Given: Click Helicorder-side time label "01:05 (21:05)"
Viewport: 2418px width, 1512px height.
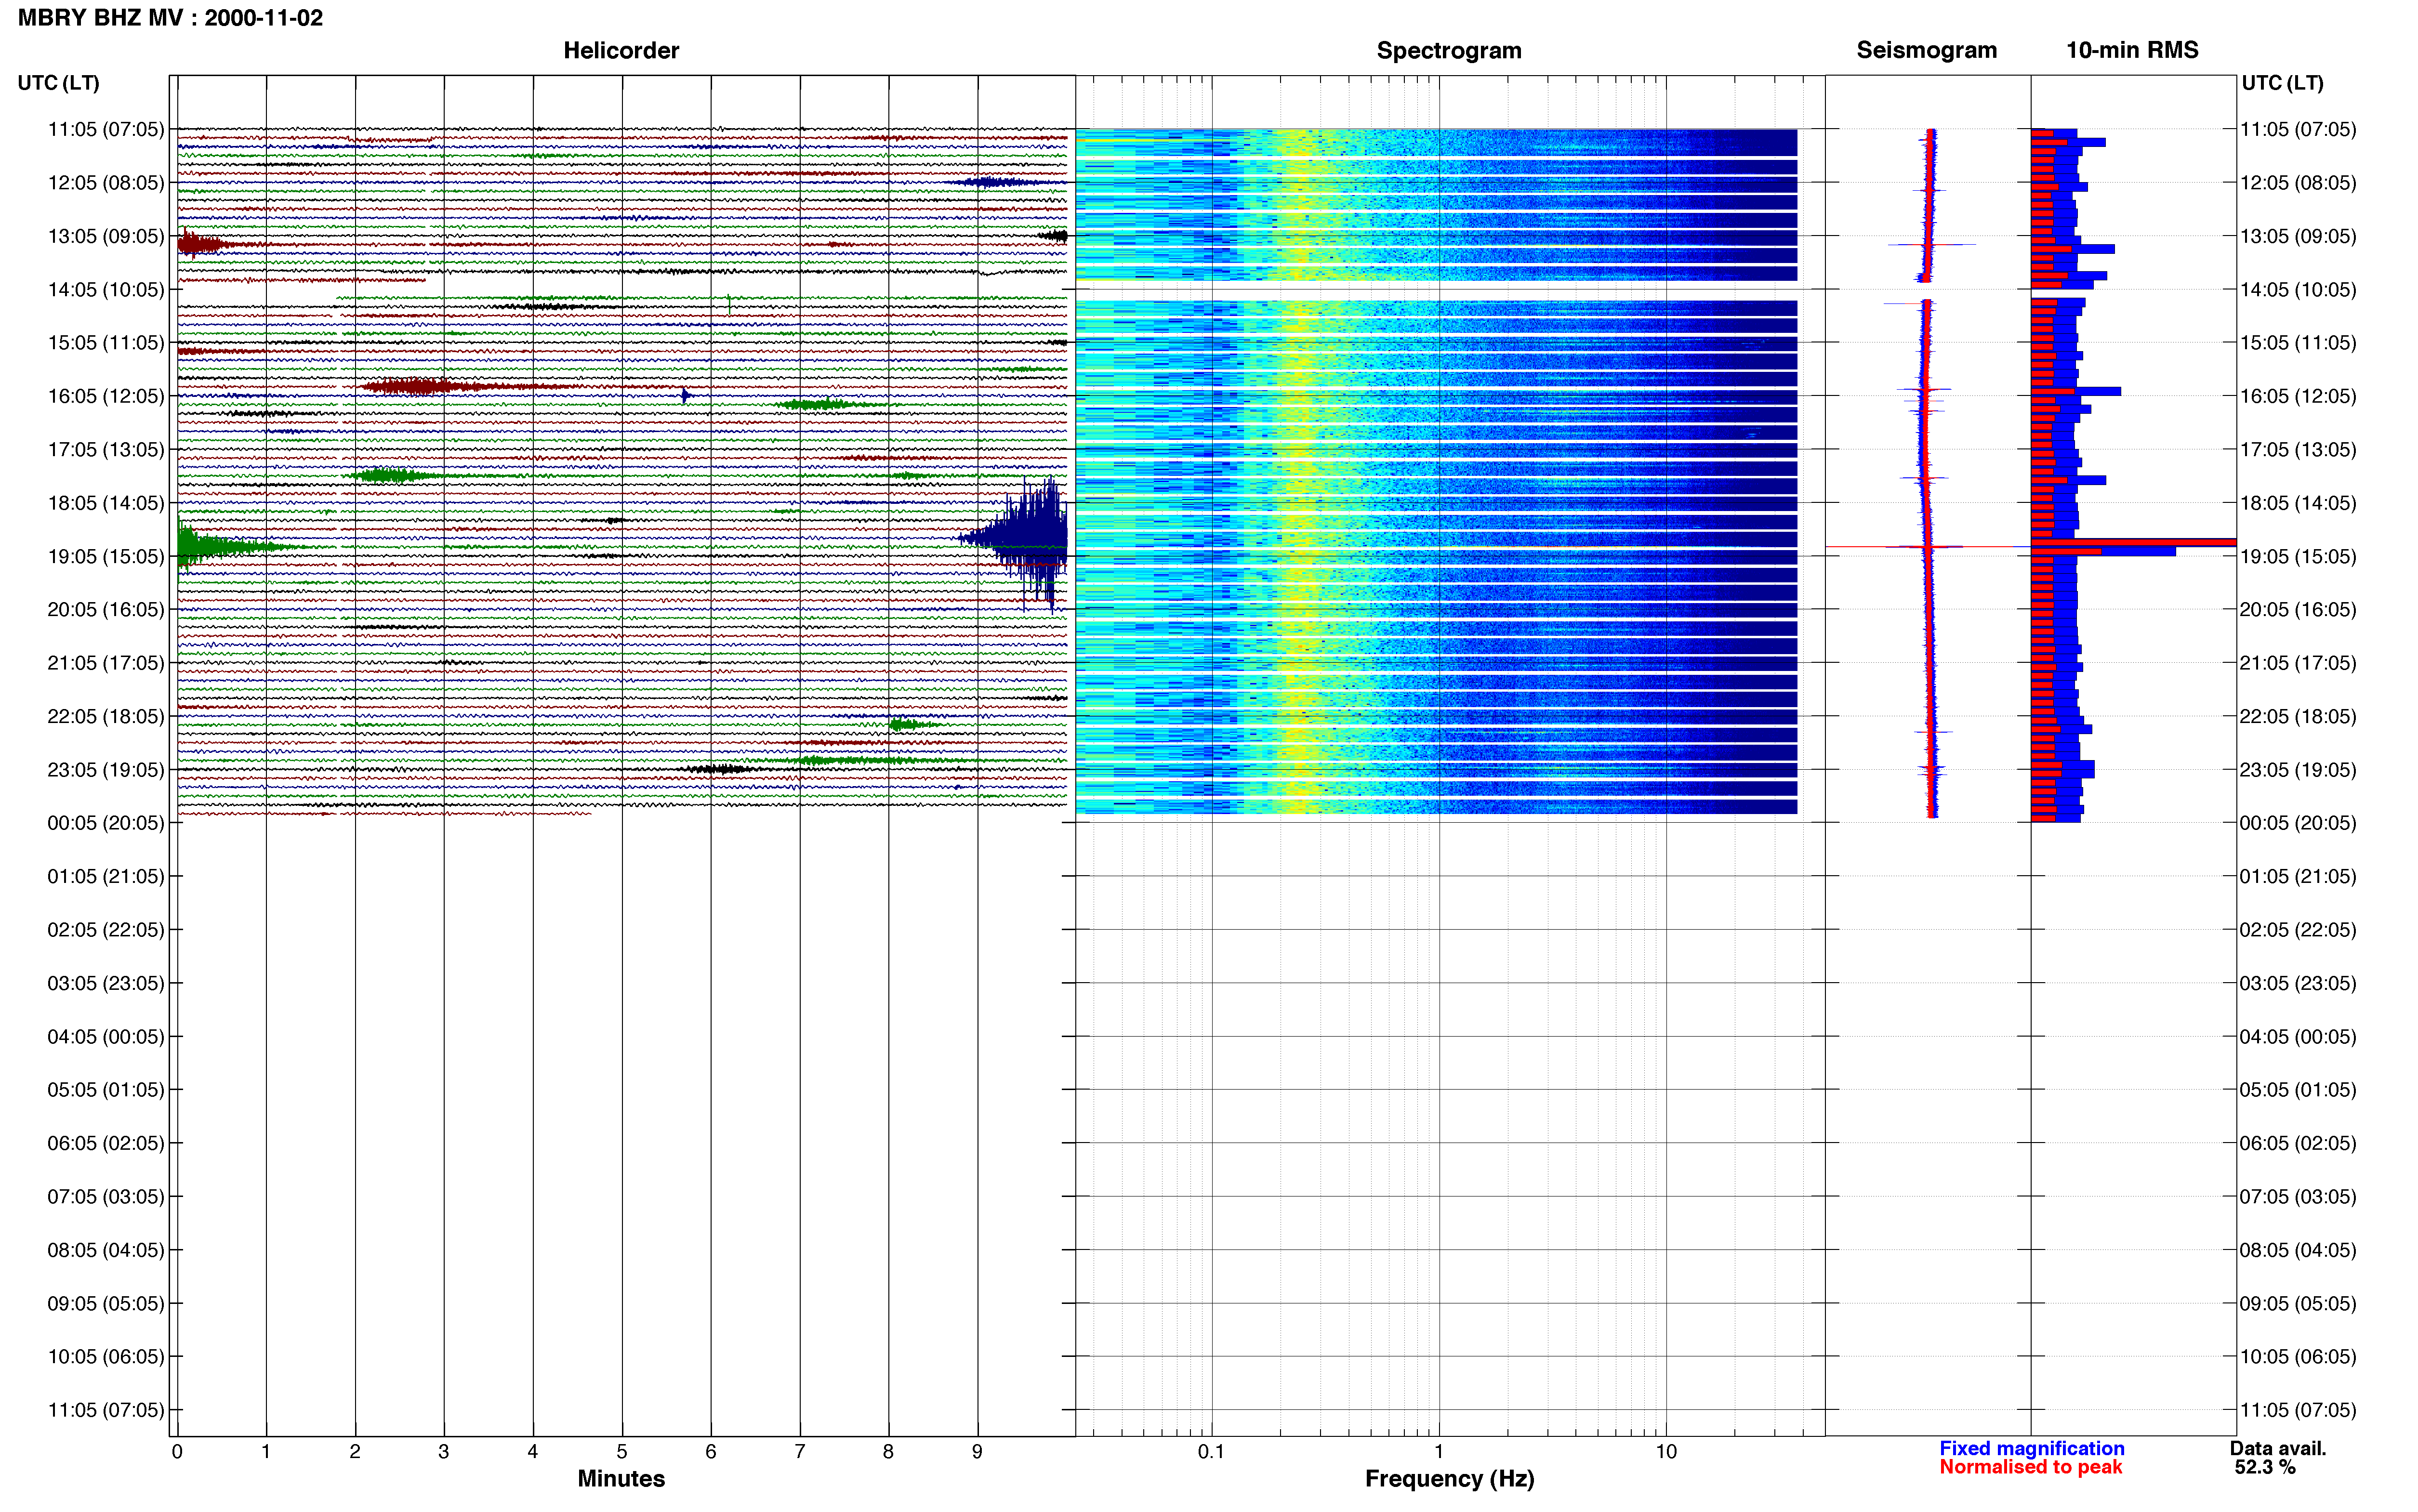Looking at the screenshot, I should tap(106, 877).
